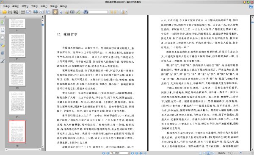
Task: Open the Layers sidebar panel
Action: tap(3, 38)
